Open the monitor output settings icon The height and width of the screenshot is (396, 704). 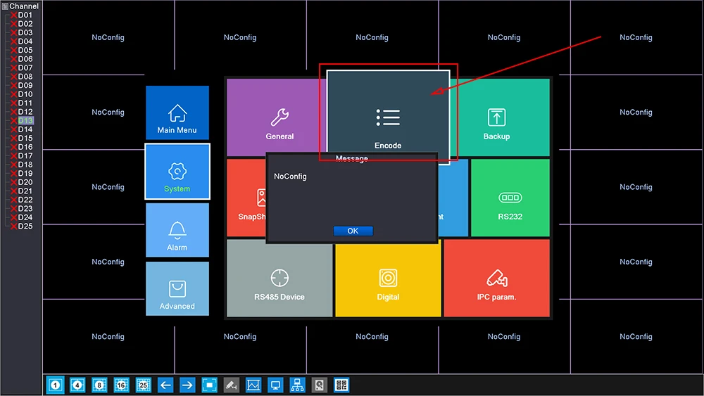pos(275,385)
